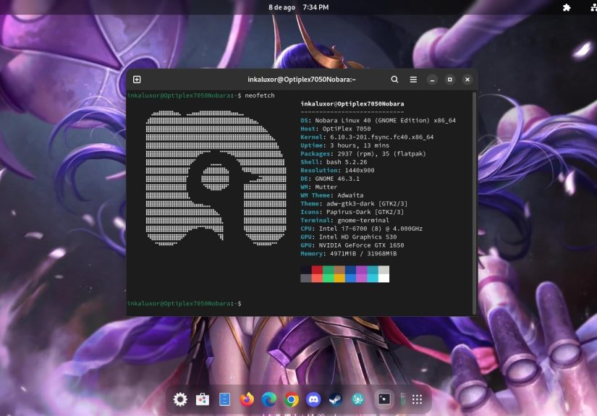Open Steam from dock
597x416 pixels.
pos(336,399)
